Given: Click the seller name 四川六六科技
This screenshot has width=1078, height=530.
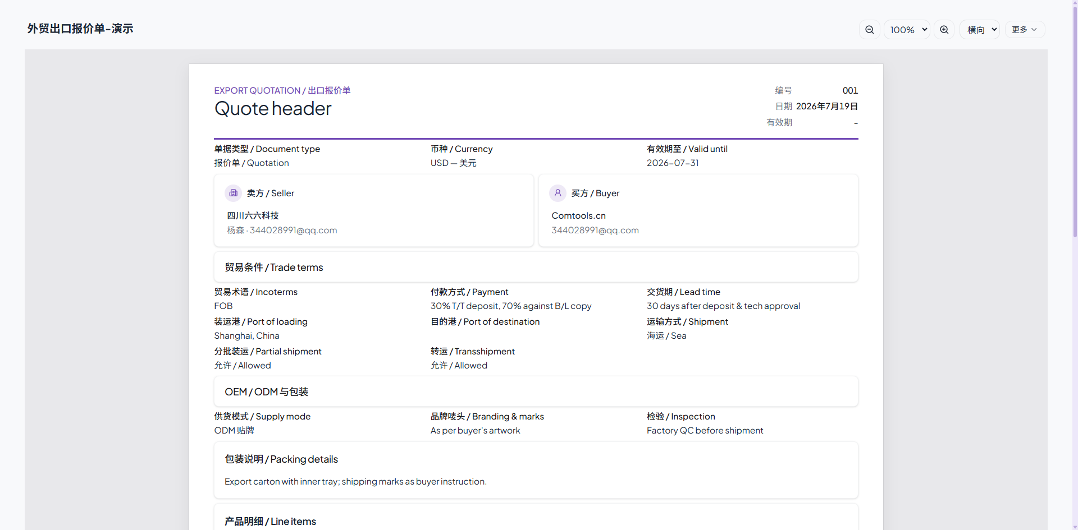Looking at the screenshot, I should [x=253, y=215].
